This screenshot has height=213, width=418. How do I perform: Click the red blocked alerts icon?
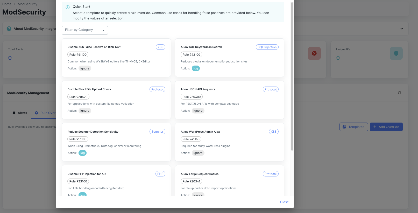pyautogui.click(x=314, y=53)
